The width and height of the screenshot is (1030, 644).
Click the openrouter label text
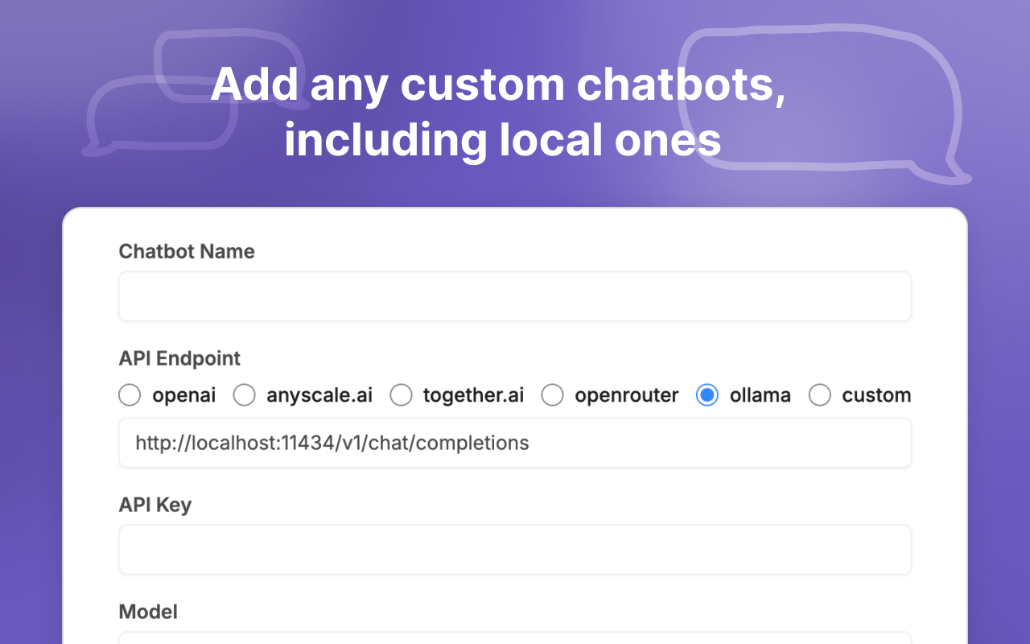tap(626, 395)
